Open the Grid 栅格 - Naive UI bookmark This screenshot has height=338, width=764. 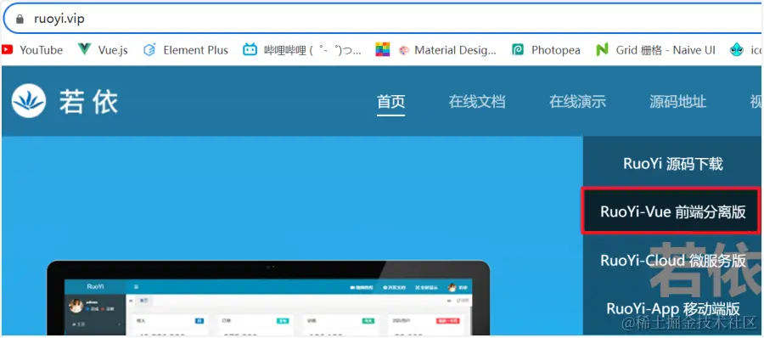(x=656, y=50)
